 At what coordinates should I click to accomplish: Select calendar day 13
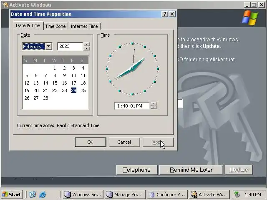coord(36,83)
